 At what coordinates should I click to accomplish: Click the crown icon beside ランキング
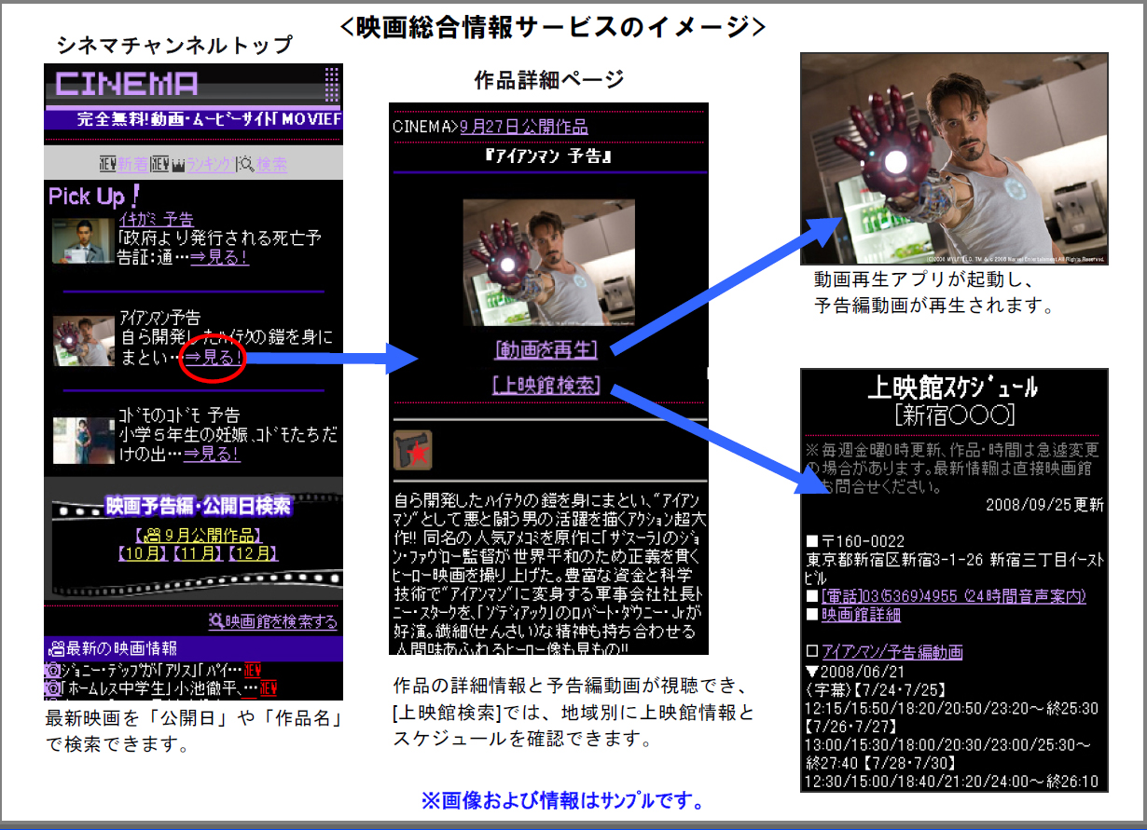(x=176, y=164)
